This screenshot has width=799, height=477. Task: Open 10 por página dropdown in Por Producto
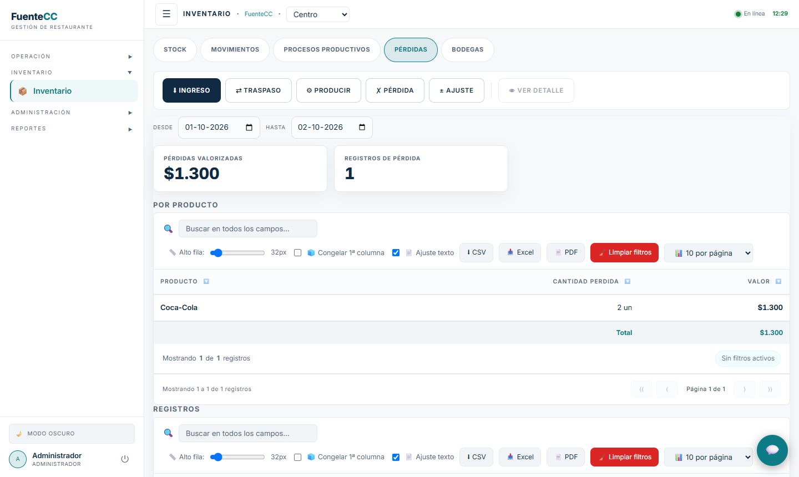point(709,253)
